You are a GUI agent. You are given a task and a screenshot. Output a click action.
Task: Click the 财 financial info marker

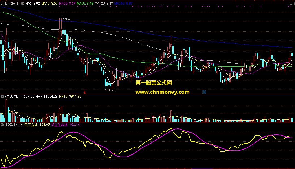(x=204, y=92)
